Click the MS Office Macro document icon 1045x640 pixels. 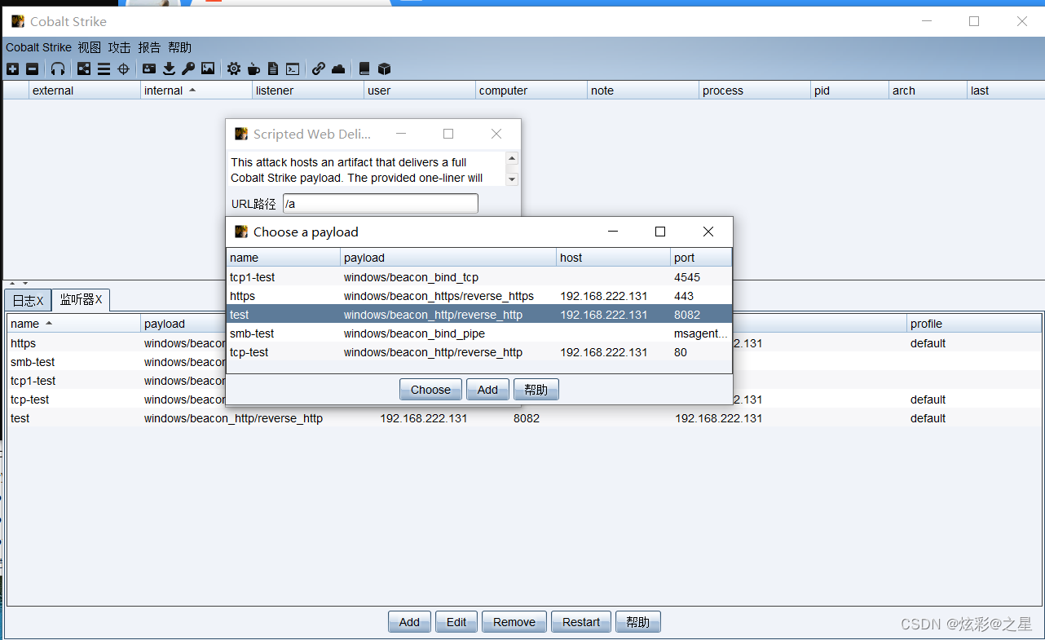click(x=273, y=69)
